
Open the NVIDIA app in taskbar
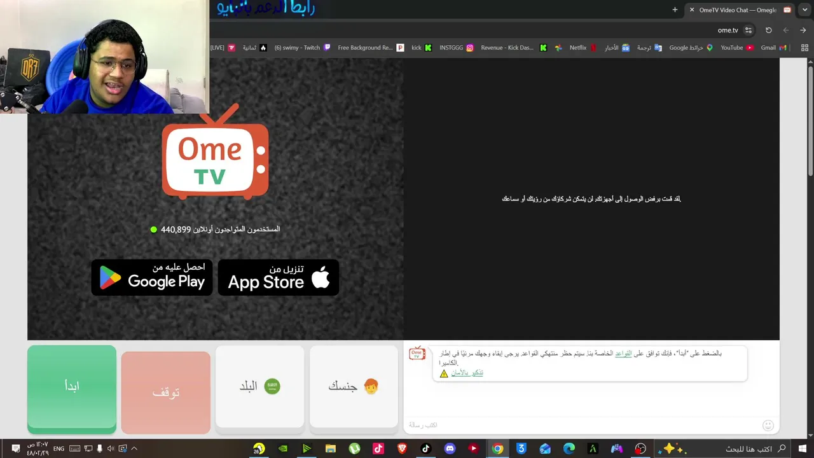click(x=283, y=448)
